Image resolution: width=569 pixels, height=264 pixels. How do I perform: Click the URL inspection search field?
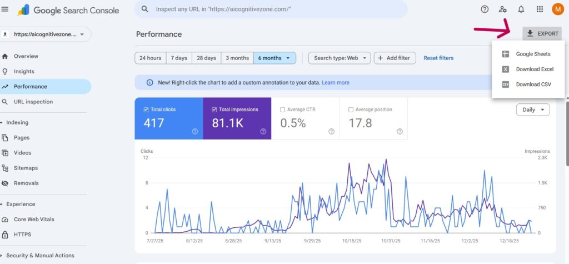272,9
